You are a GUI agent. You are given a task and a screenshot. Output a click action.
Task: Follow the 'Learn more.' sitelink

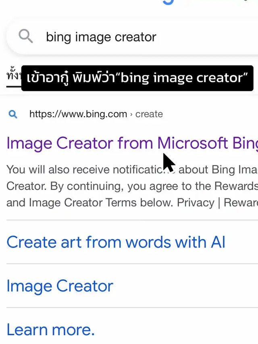[x=50, y=329]
